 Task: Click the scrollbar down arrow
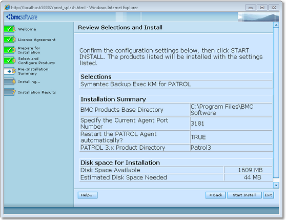[x=276, y=185]
